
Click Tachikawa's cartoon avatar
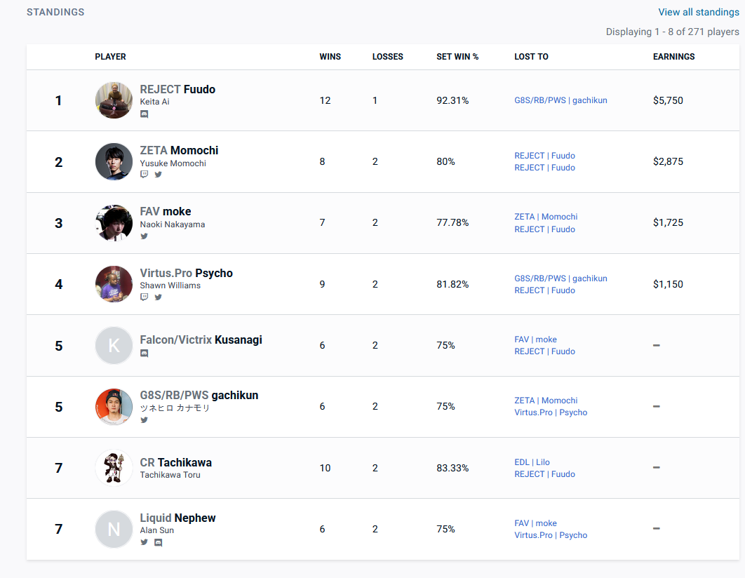click(x=114, y=468)
